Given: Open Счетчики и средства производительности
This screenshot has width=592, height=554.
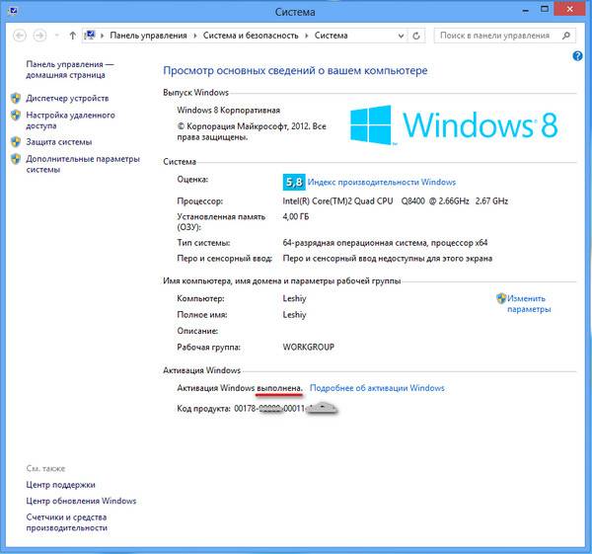Looking at the screenshot, I should coord(66,522).
